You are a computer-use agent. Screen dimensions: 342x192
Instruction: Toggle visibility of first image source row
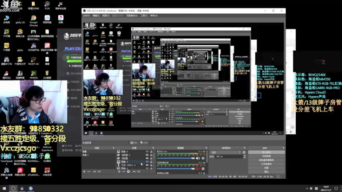(147, 151)
